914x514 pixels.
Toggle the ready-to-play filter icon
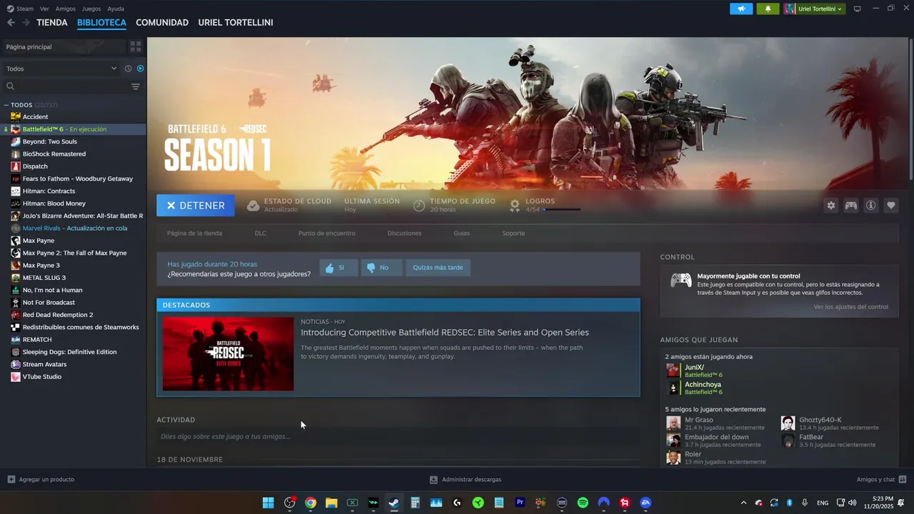[x=140, y=69]
